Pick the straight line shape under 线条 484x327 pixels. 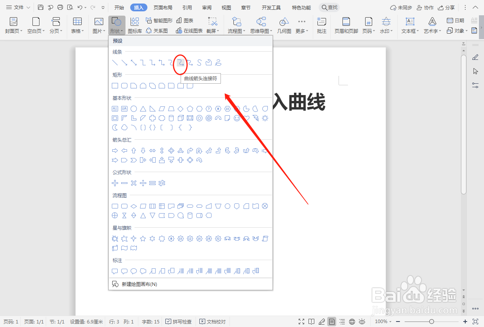point(115,62)
